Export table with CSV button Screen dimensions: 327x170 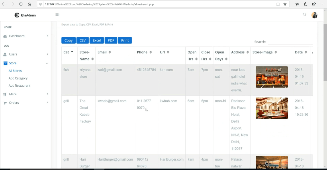point(83,40)
